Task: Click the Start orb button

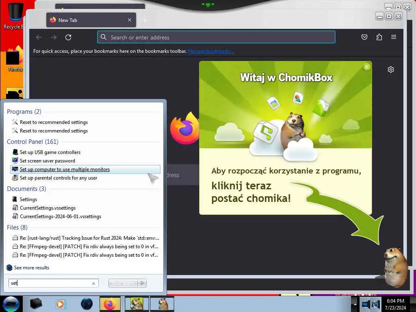Action: [x=11, y=304]
